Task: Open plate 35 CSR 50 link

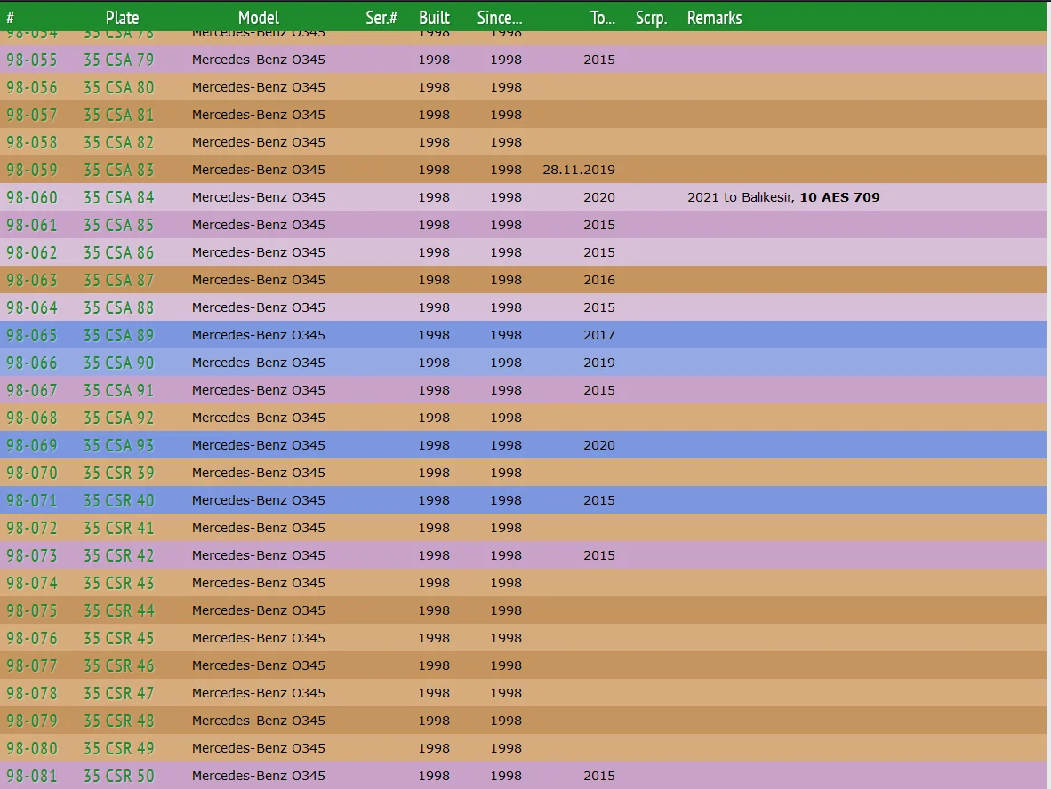Action: pyautogui.click(x=118, y=776)
